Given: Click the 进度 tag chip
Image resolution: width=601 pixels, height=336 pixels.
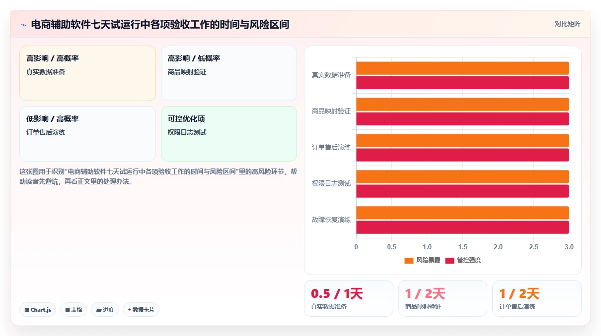Looking at the screenshot, I should coord(105,310).
